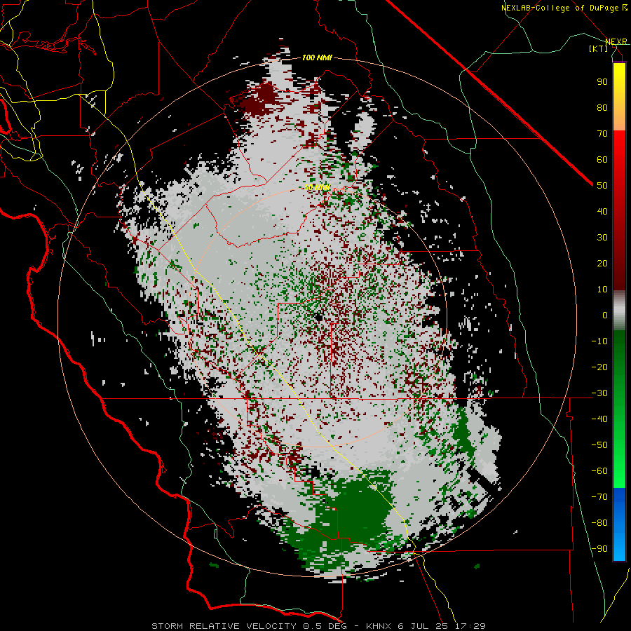Image resolution: width=631 pixels, height=631 pixels.
Task: Click the 70 value on the velocity scale
Action: (x=602, y=134)
